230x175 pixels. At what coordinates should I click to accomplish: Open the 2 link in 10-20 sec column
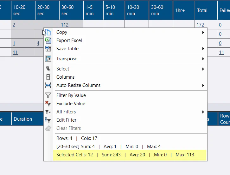click(14, 25)
